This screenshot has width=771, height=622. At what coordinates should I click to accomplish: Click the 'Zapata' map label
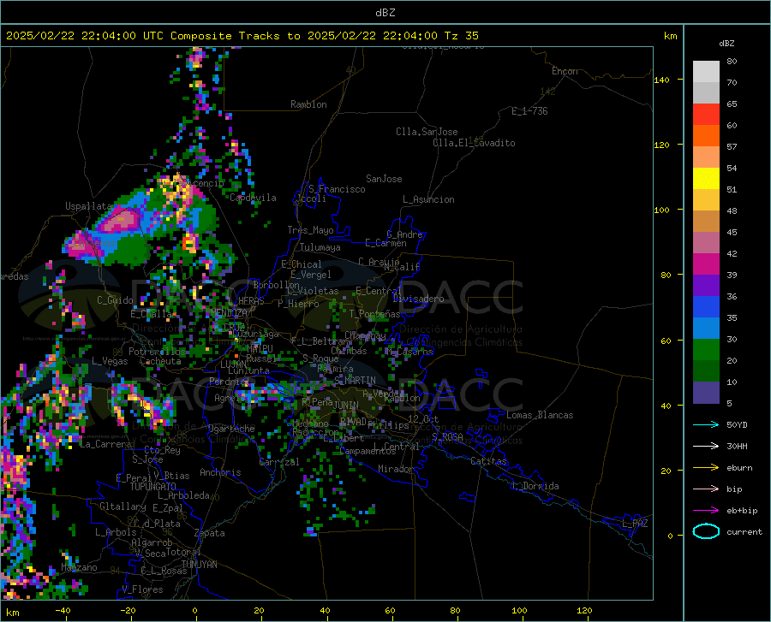pos(210,533)
